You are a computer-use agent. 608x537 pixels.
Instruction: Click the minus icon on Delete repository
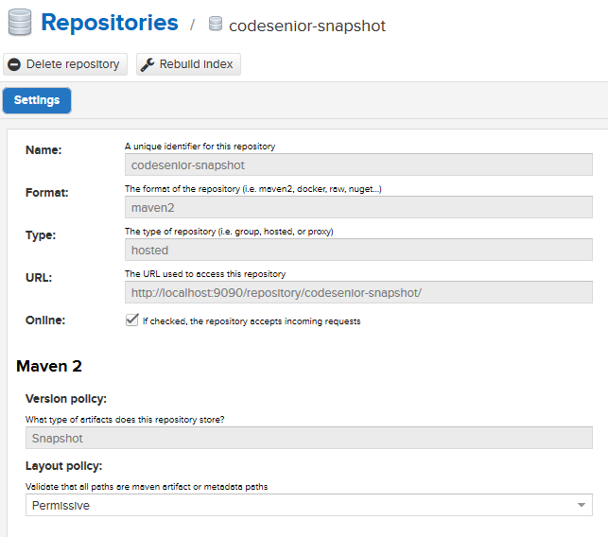[14, 64]
